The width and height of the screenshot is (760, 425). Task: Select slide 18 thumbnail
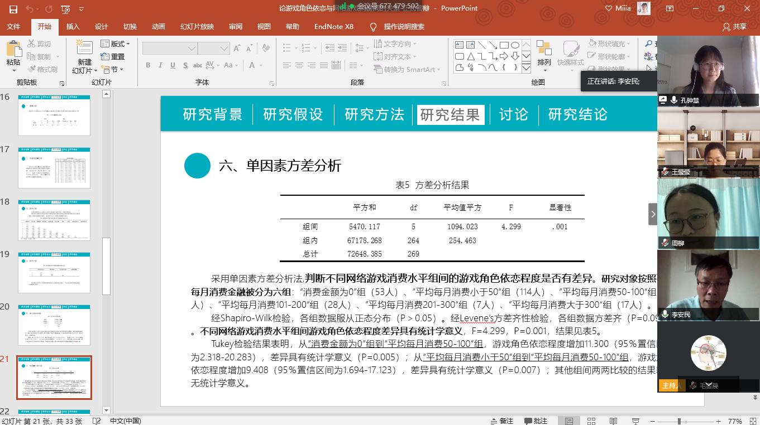point(54,220)
